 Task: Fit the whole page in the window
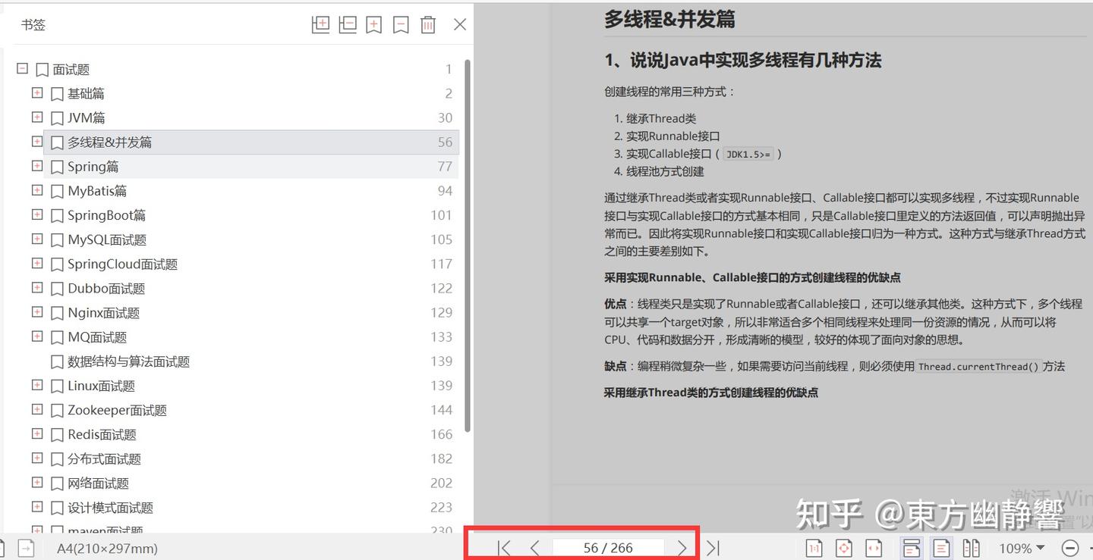click(x=844, y=548)
